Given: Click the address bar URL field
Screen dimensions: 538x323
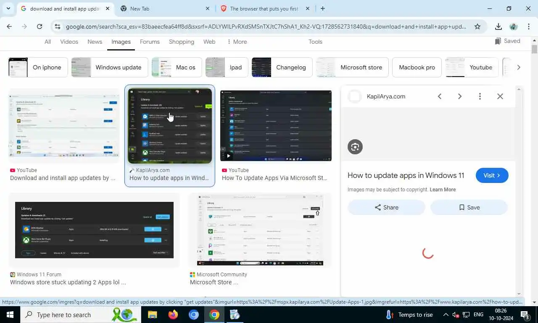Looking at the screenshot, I should [266, 26].
